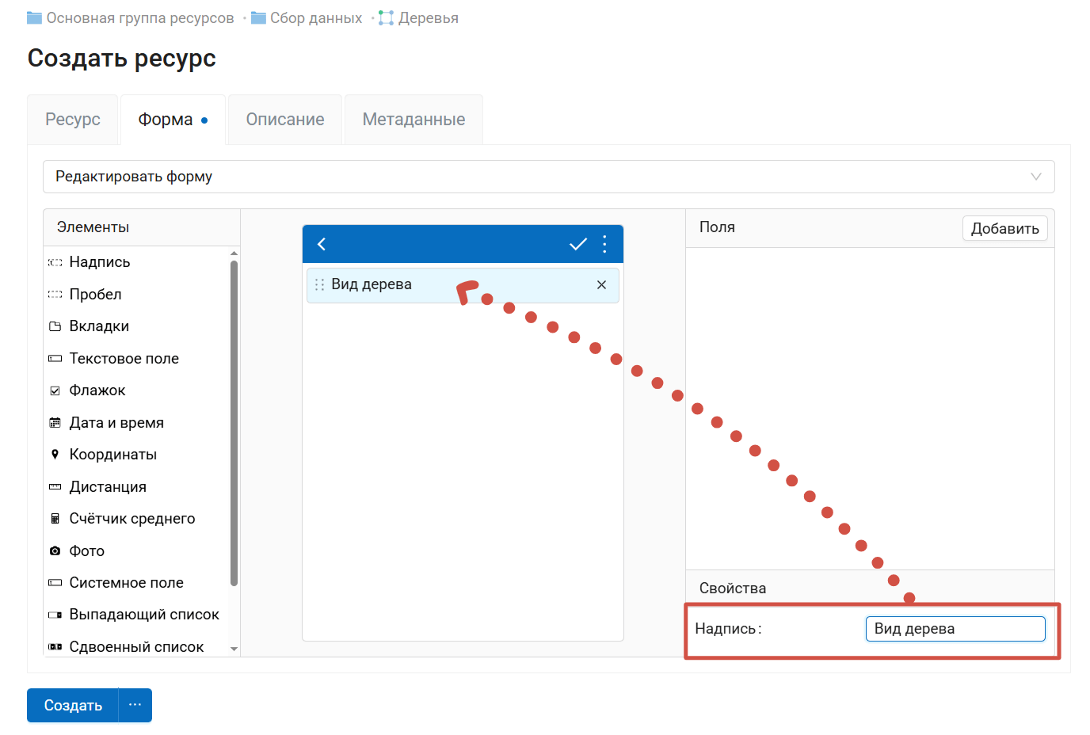Image resolution: width=1090 pixels, height=735 pixels.
Task: Open extra options next to Создать button
Action: [135, 705]
